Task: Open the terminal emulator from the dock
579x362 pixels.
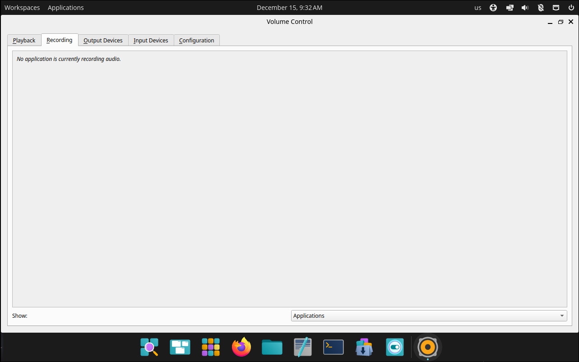Action: tap(333, 347)
